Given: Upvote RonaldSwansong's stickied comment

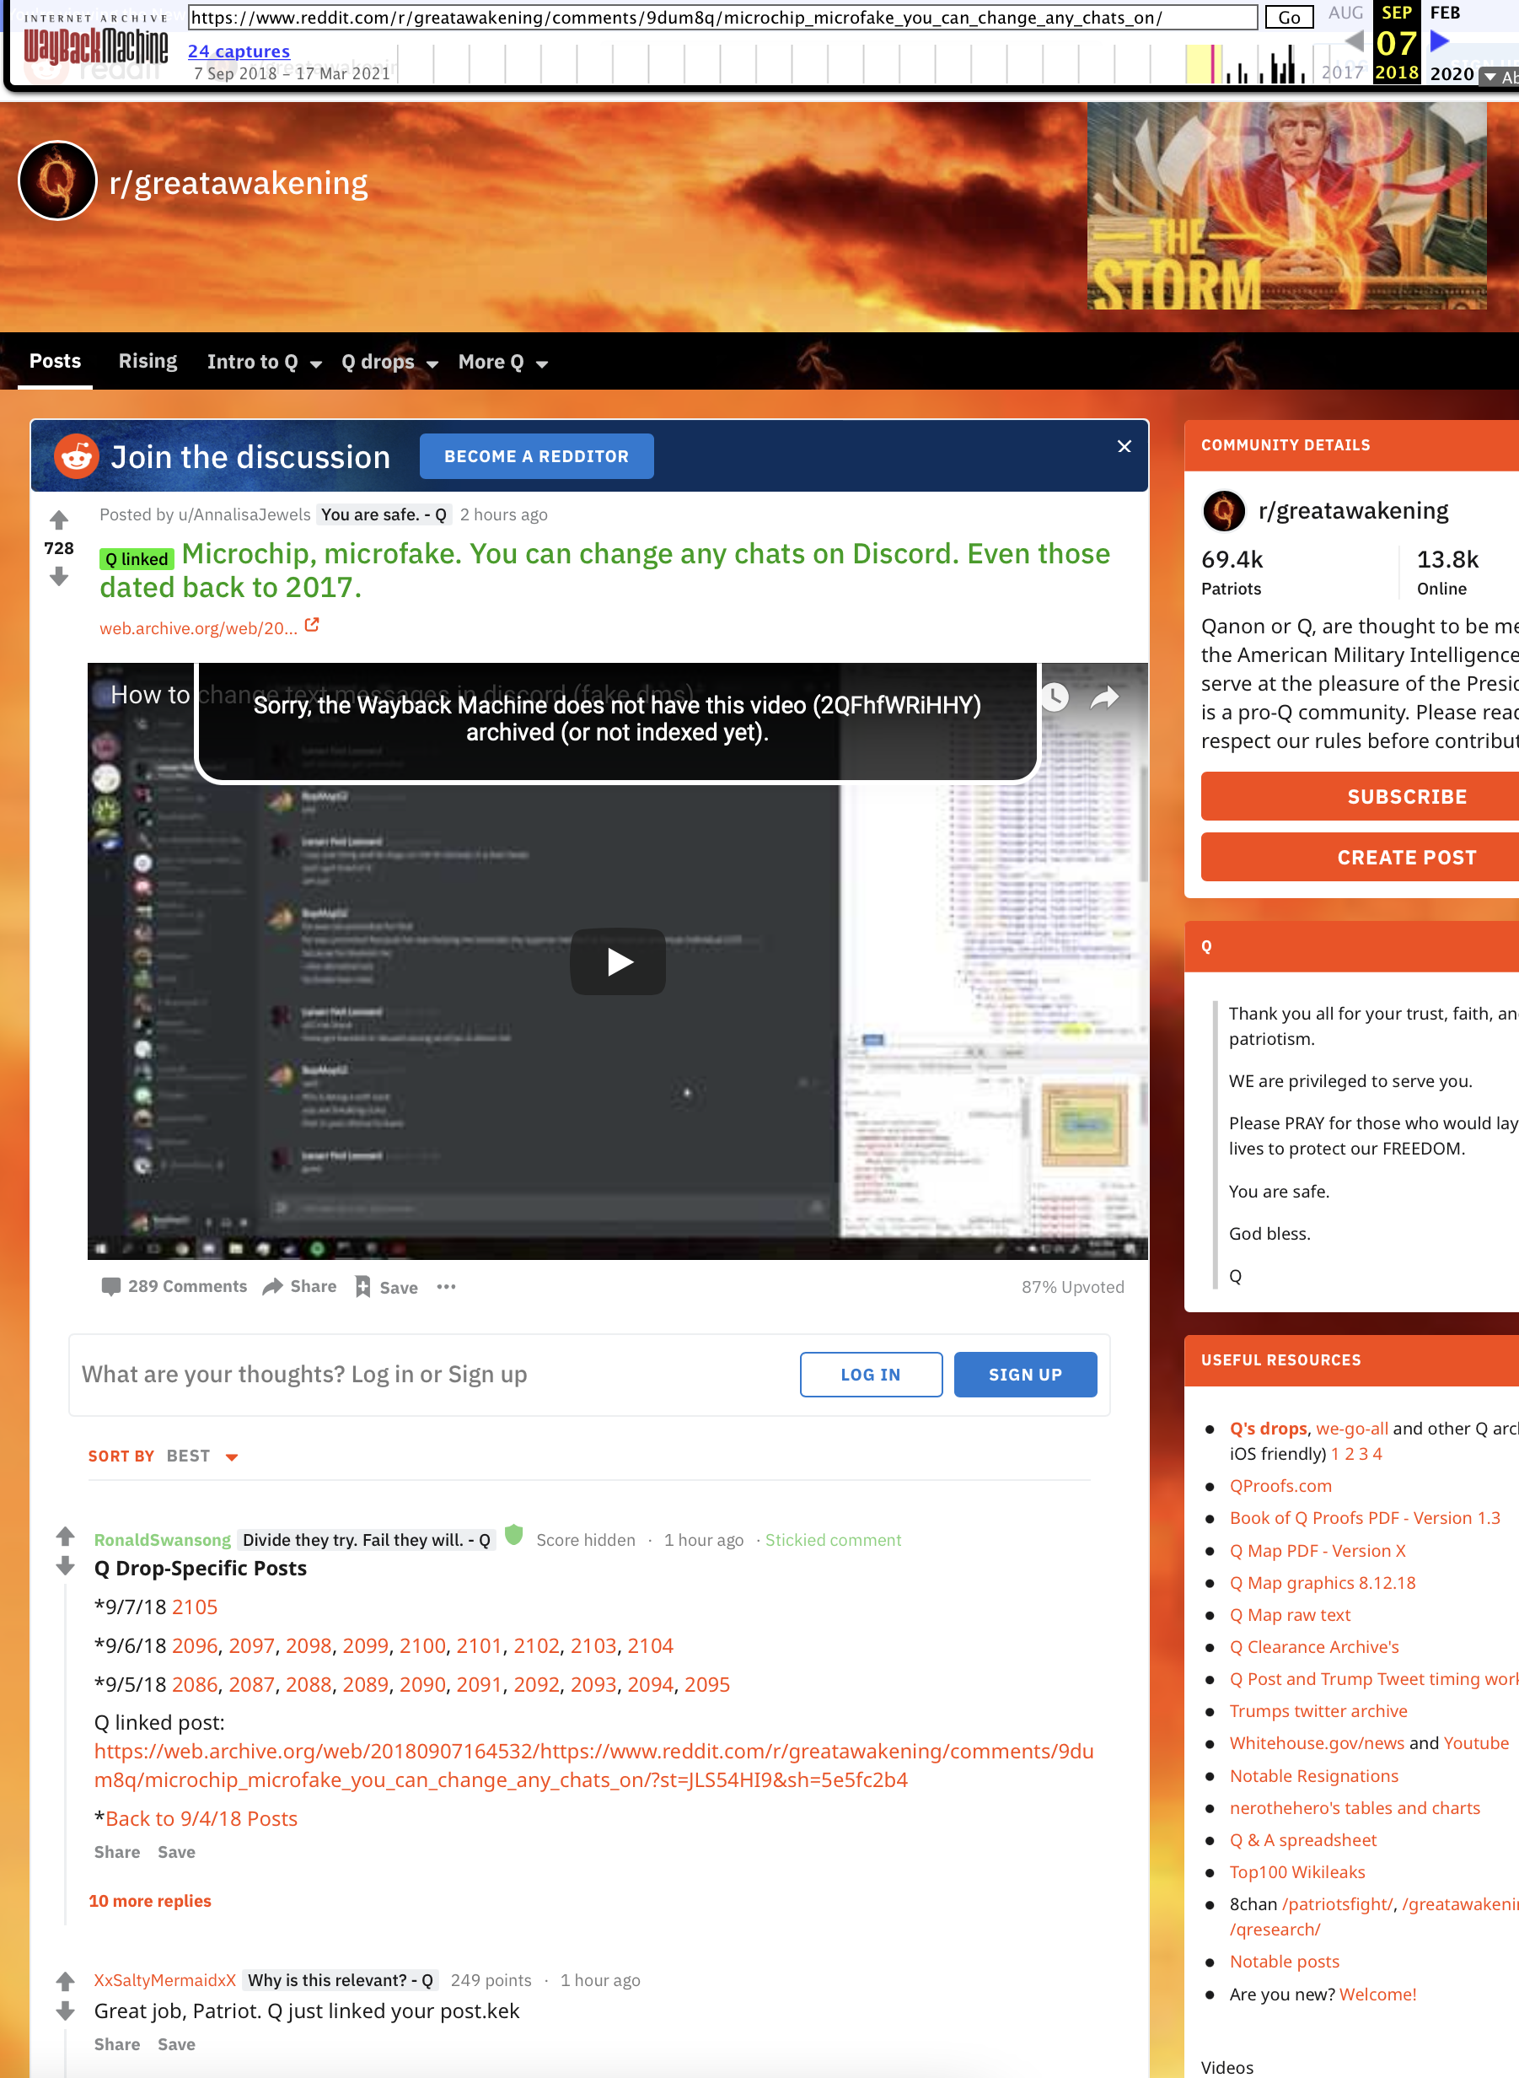Looking at the screenshot, I should click(65, 1537).
